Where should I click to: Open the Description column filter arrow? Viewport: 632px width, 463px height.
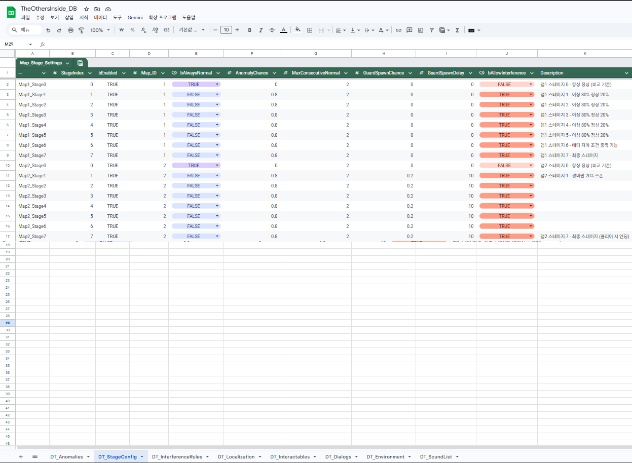(626, 73)
